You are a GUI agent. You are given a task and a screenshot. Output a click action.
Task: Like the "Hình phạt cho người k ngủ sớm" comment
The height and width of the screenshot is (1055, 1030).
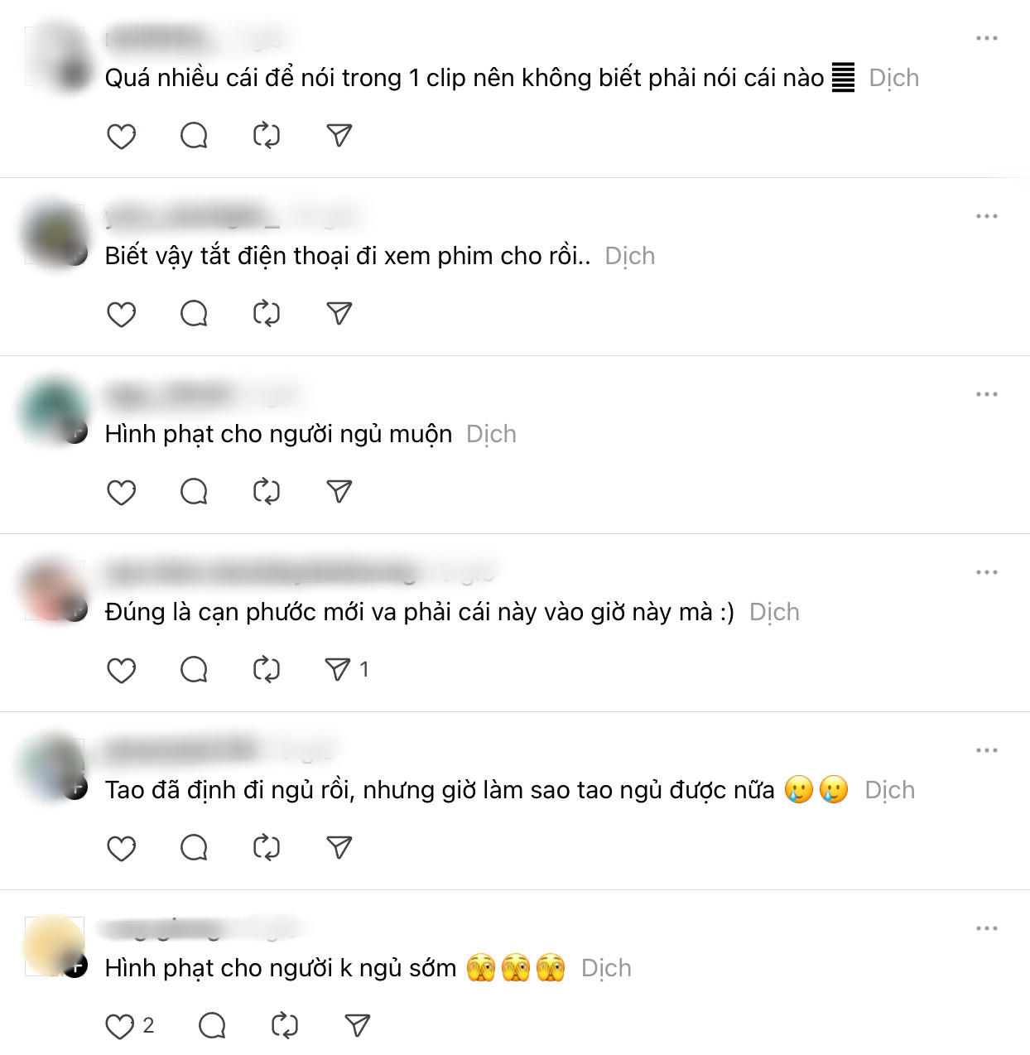point(120,1026)
